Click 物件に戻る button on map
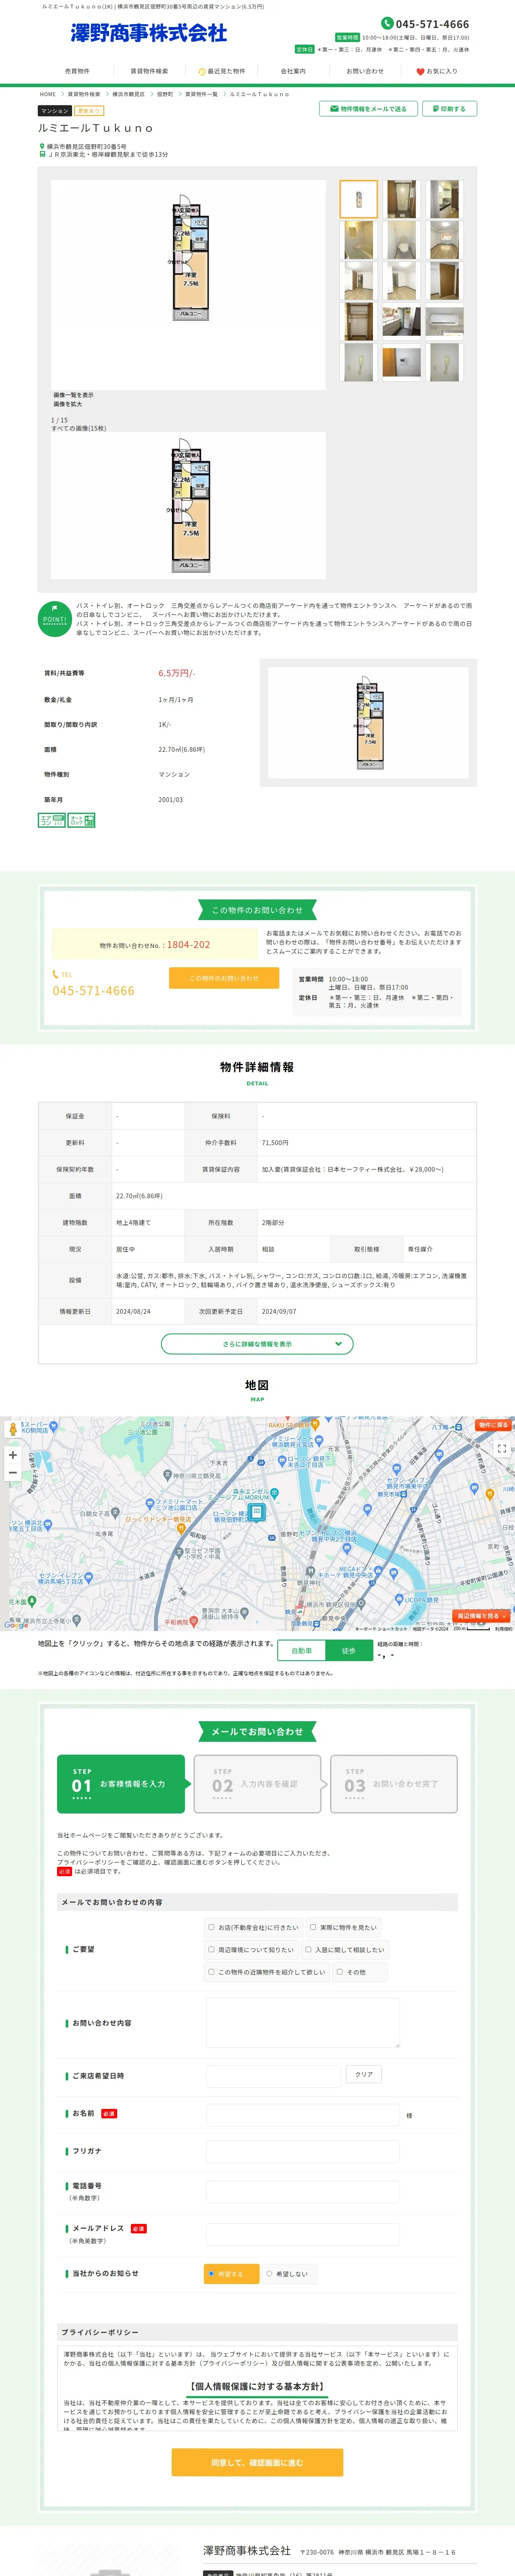 click(x=493, y=1424)
